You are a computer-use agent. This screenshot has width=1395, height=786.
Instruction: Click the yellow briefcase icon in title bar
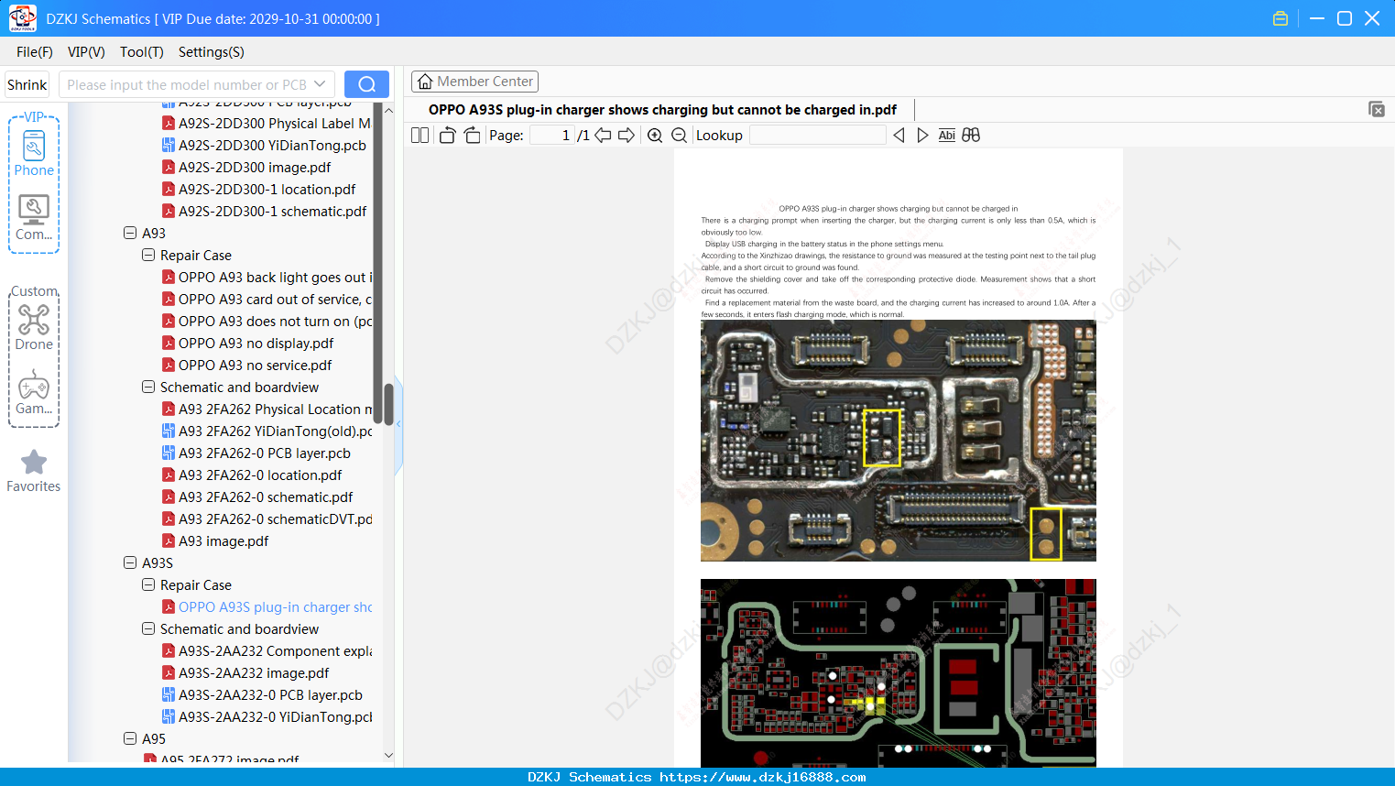(1281, 18)
